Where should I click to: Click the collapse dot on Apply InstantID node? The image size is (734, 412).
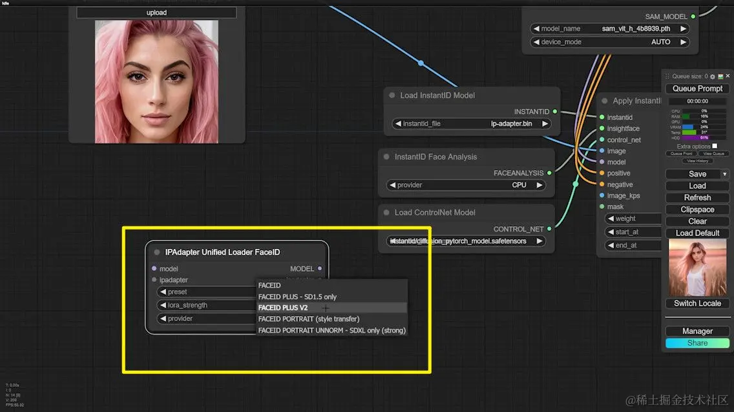click(604, 101)
